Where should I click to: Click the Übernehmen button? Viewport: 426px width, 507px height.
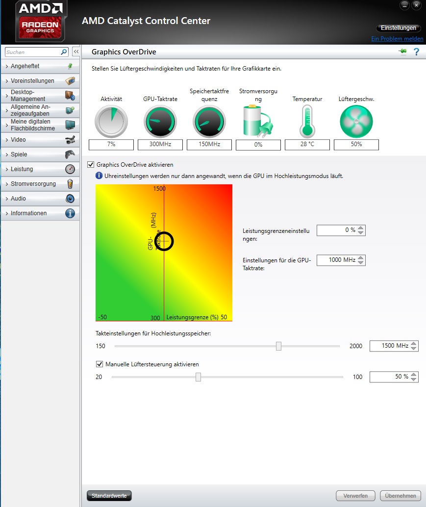click(x=401, y=496)
